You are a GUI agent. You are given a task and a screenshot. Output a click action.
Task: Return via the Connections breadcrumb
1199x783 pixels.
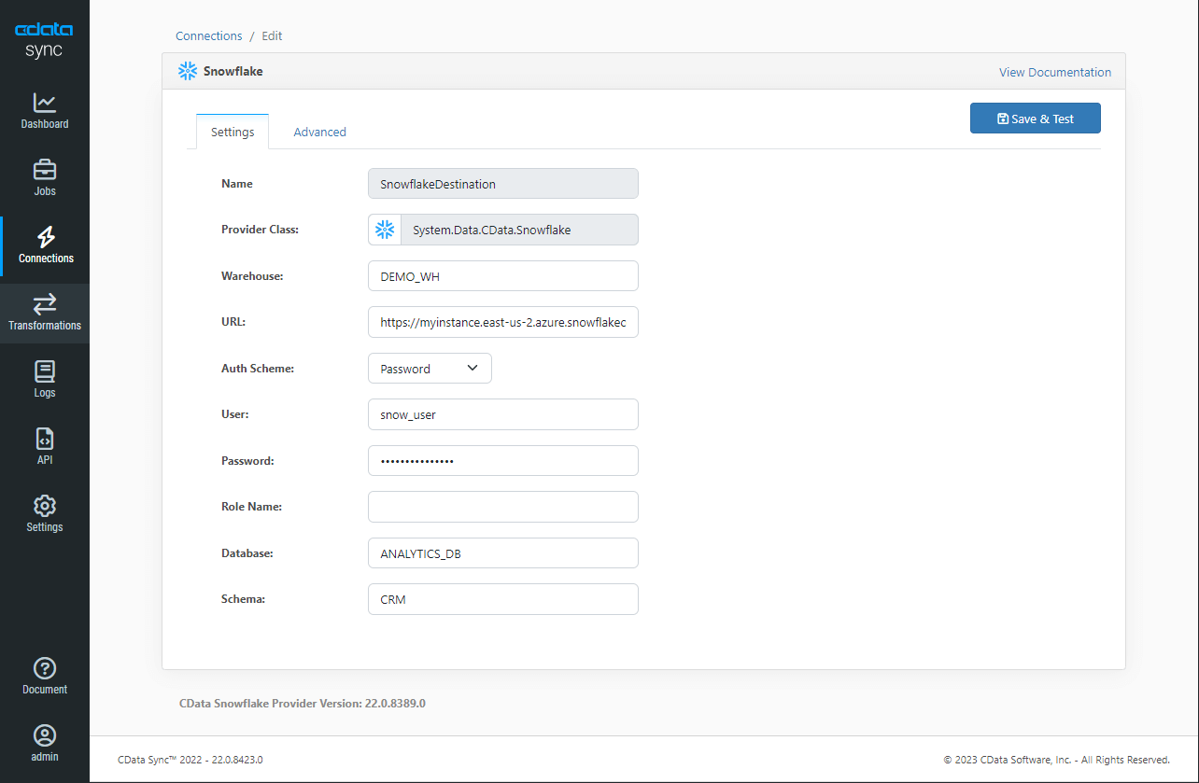(208, 35)
